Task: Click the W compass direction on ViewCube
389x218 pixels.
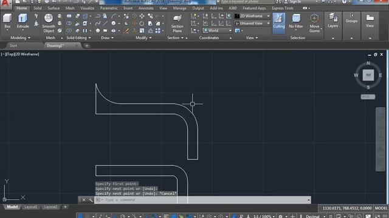Action: pyautogui.click(x=356, y=75)
